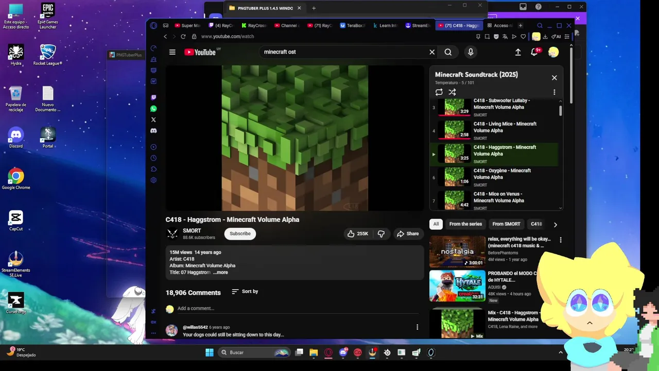Viewport: 659px width, 371px height.
Task: Open SMORT channel avatar
Action: (172, 234)
